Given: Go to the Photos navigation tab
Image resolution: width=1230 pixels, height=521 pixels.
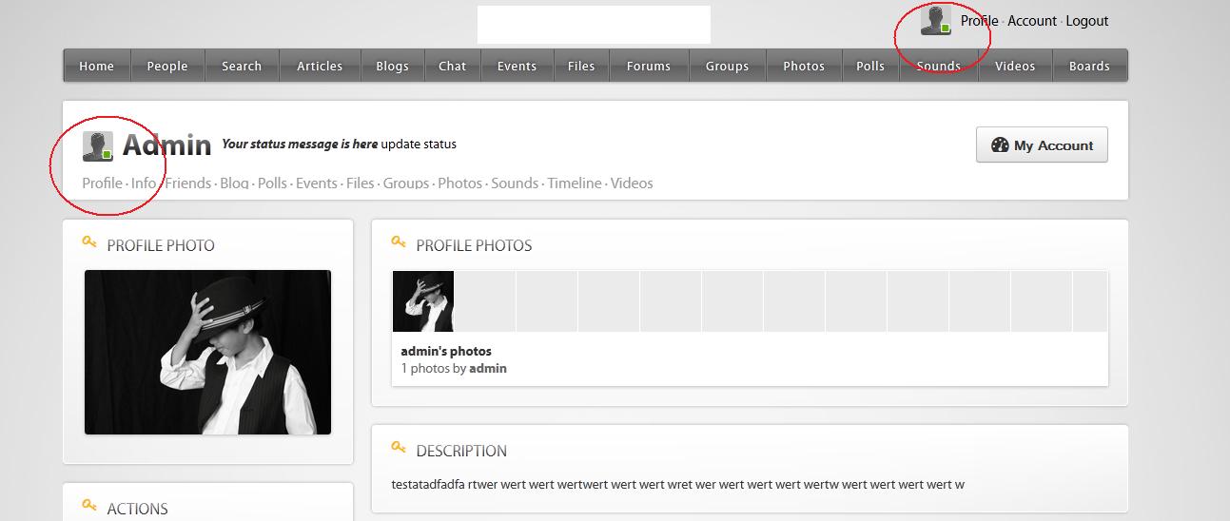Looking at the screenshot, I should tap(803, 67).
